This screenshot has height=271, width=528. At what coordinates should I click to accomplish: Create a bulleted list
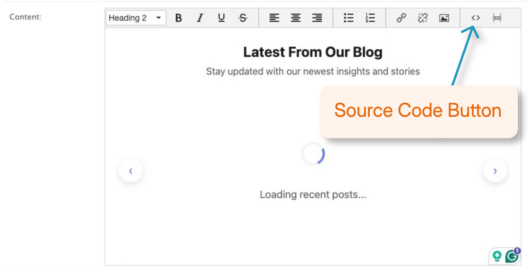tap(348, 18)
